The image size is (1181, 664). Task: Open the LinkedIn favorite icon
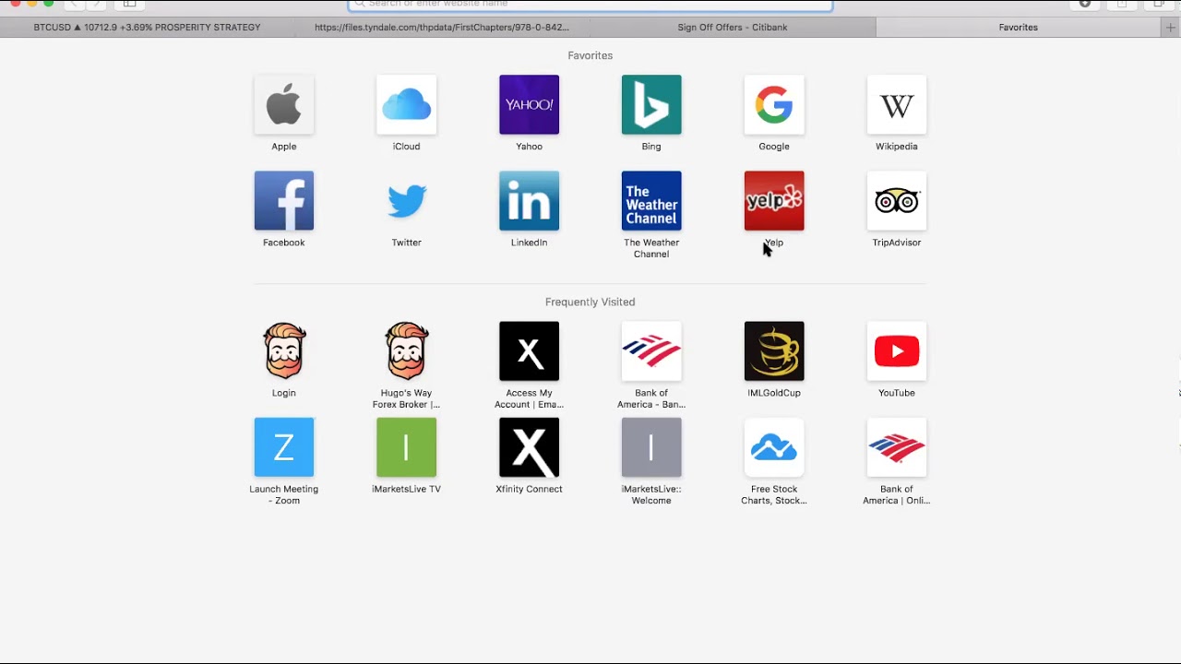(529, 200)
